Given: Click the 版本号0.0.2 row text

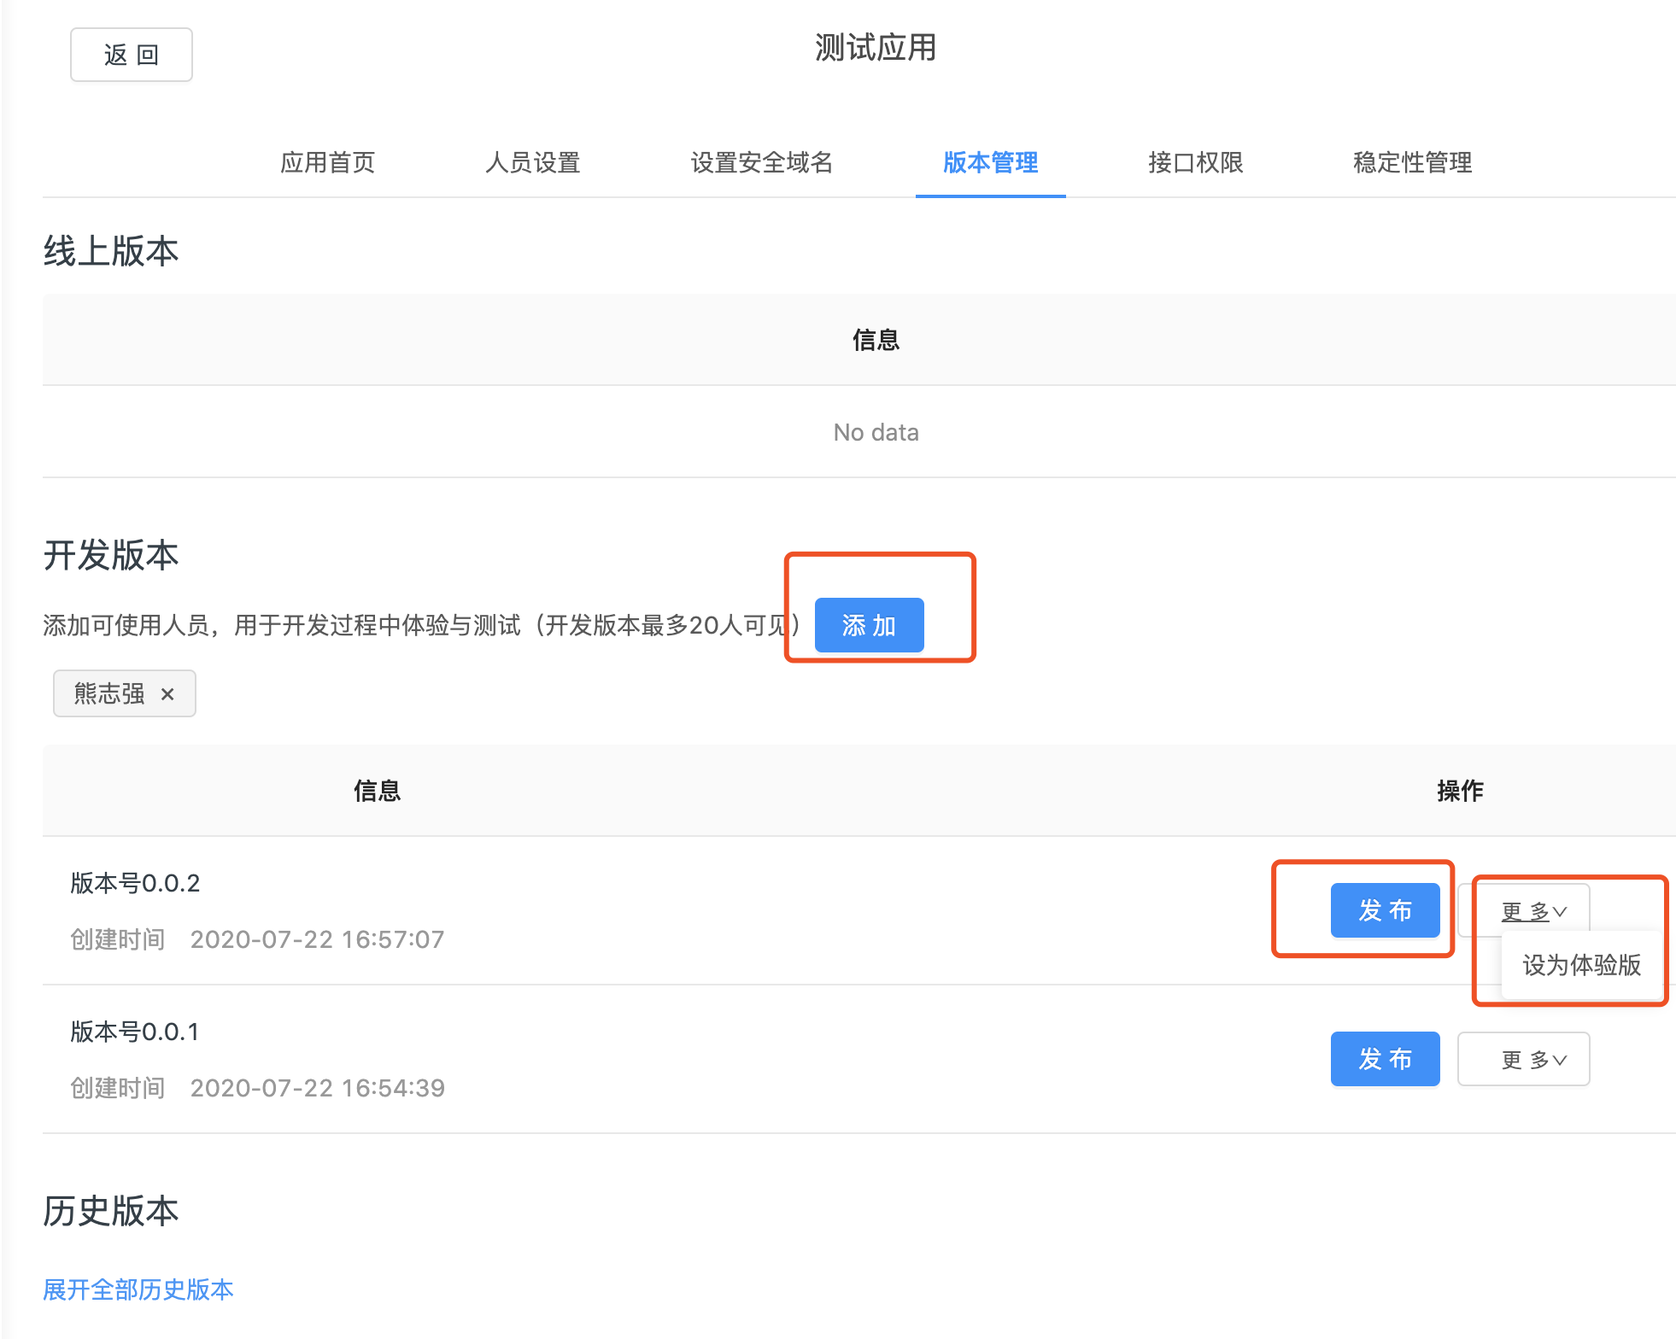Looking at the screenshot, I should 135,883.
